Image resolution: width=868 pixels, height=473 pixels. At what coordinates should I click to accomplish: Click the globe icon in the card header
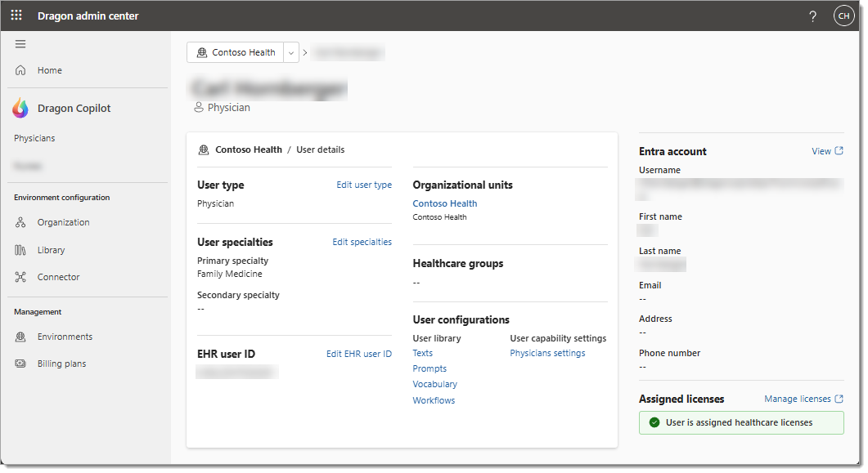[x=204, y=149]
